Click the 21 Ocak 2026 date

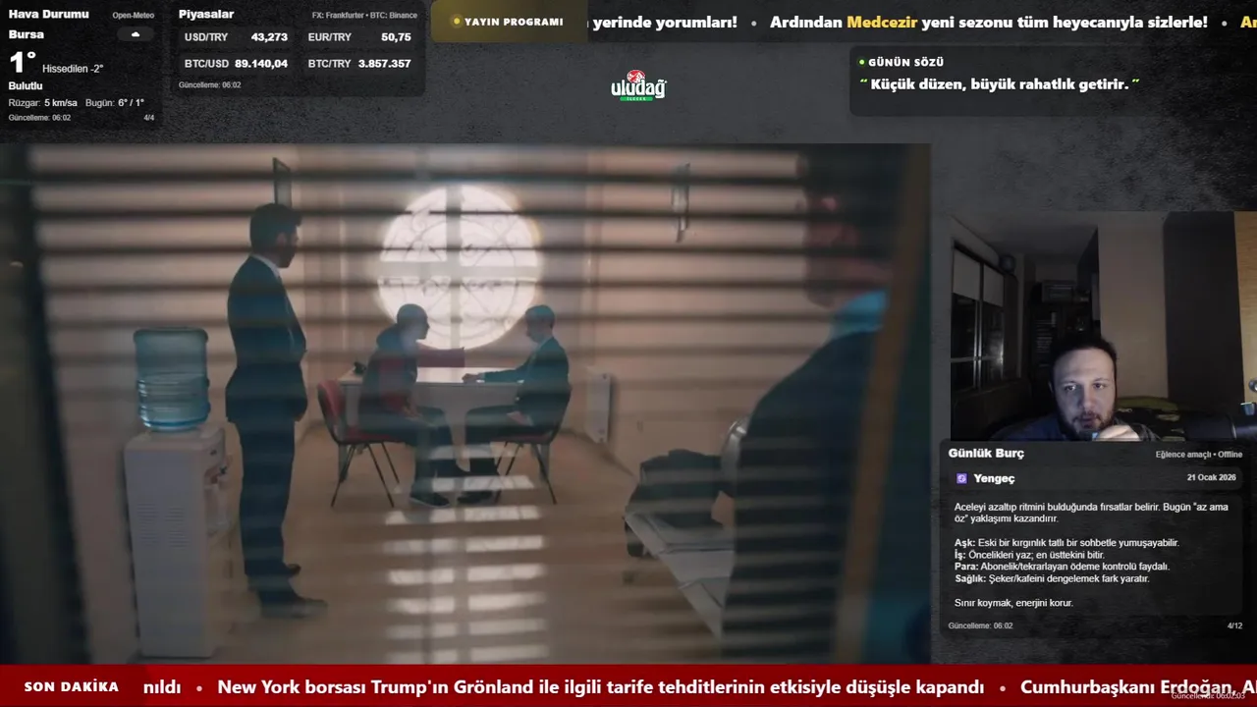(x=1211, y=478)
